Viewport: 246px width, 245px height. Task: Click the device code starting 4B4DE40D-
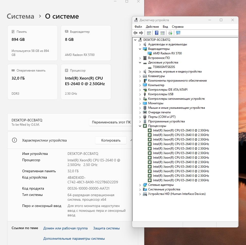[x=93, y=180]
